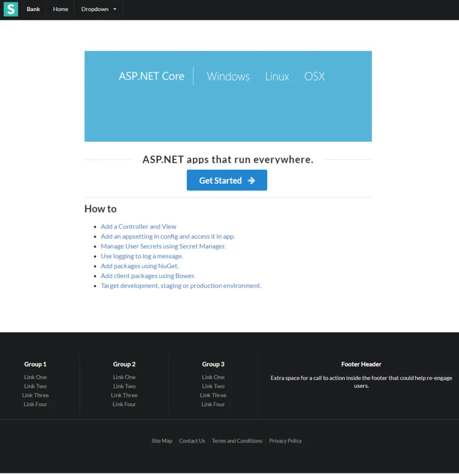Screen dimensions: 459x474
Task: Open the Bank menu item
Action: click(x=33, y=9)
